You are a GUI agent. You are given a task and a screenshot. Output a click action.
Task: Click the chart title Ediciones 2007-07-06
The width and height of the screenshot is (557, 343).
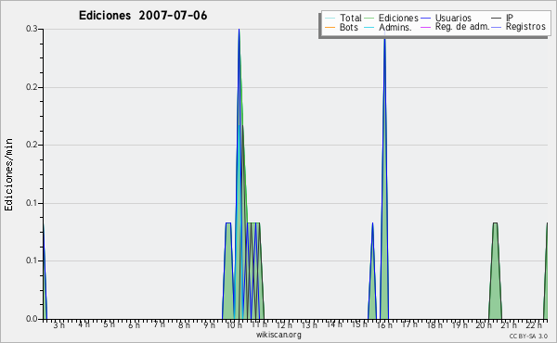[x=143, y=16]
